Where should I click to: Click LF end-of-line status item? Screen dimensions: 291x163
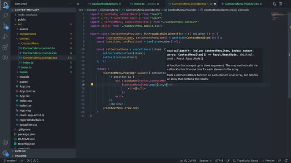click(228, 161)
